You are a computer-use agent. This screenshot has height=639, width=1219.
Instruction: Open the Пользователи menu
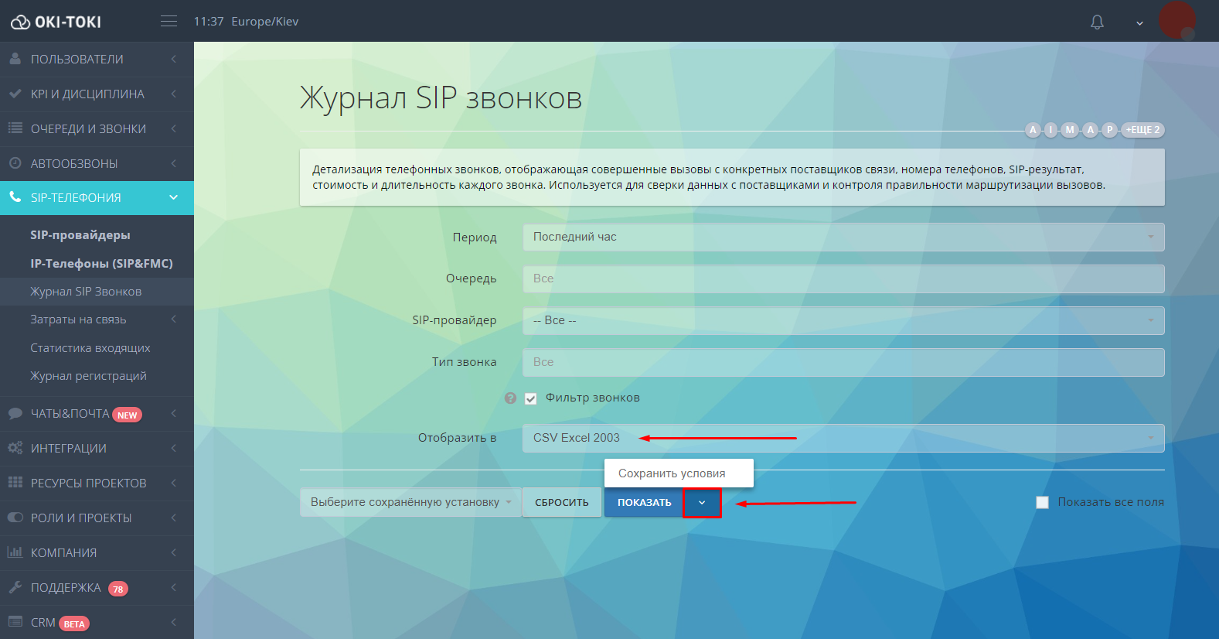(x=97, y=59)
